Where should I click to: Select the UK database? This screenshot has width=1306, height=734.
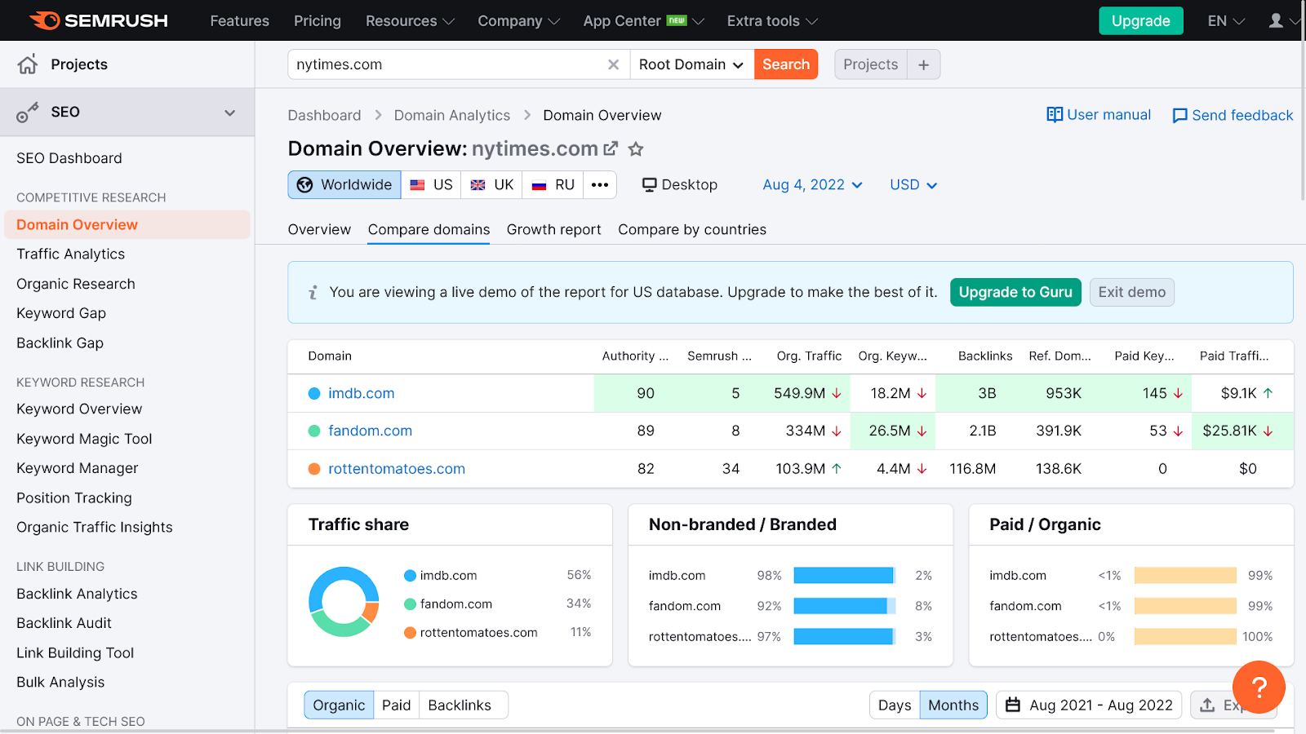pos(492,185)
